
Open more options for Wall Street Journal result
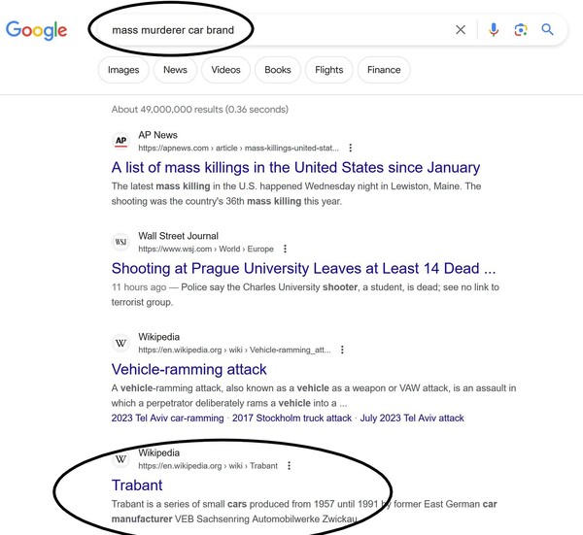(285, 250)
